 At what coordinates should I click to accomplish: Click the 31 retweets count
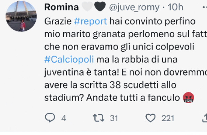[114, 118]
